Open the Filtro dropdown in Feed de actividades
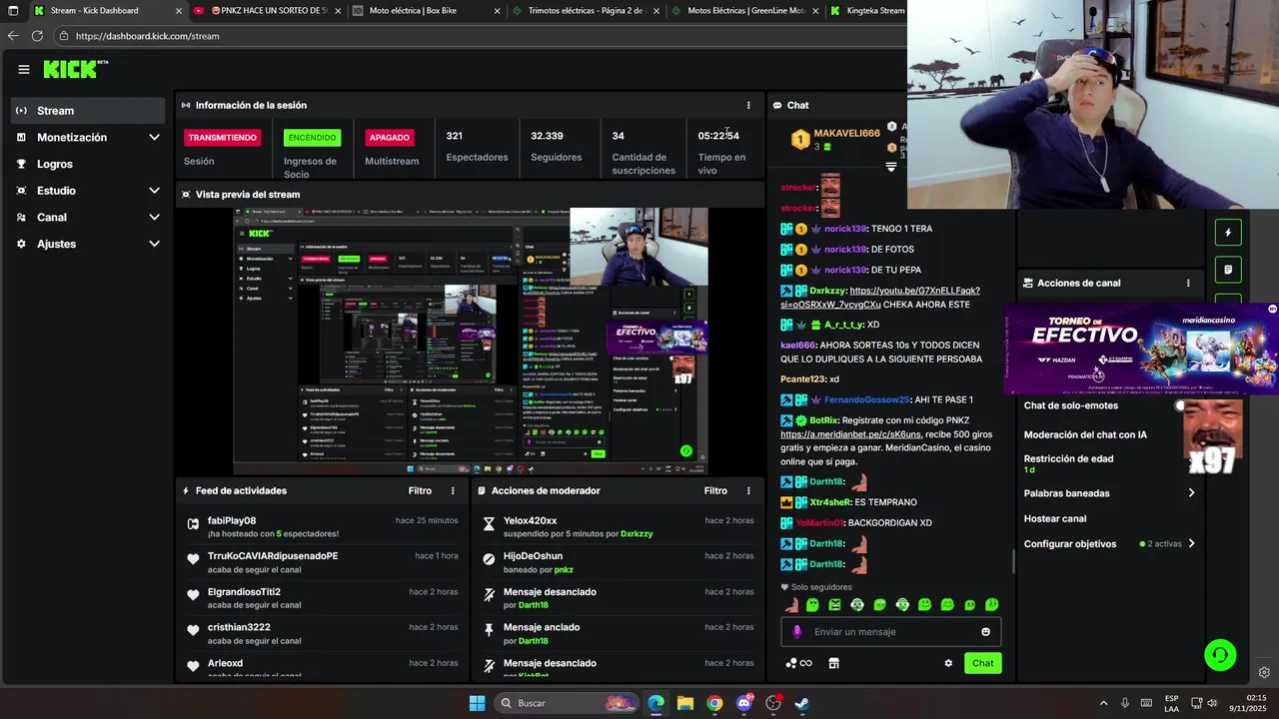Image resolution: width=1279 pixels, height=719 pixels. 420,490
